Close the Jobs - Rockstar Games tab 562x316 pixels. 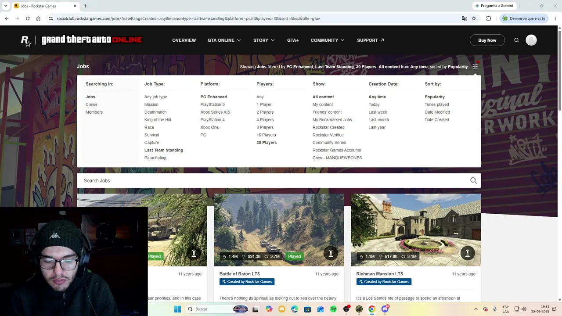coord(75,6)
